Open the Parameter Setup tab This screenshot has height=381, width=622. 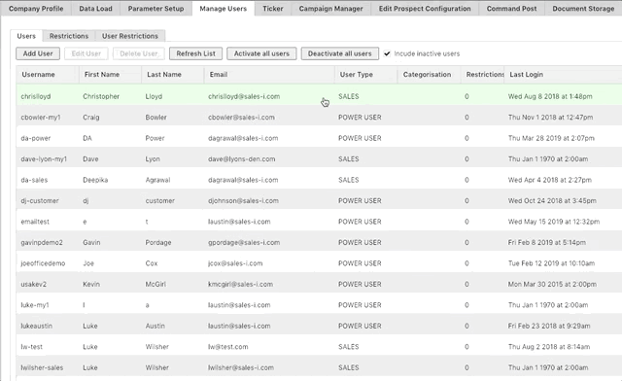pos(155,9)
